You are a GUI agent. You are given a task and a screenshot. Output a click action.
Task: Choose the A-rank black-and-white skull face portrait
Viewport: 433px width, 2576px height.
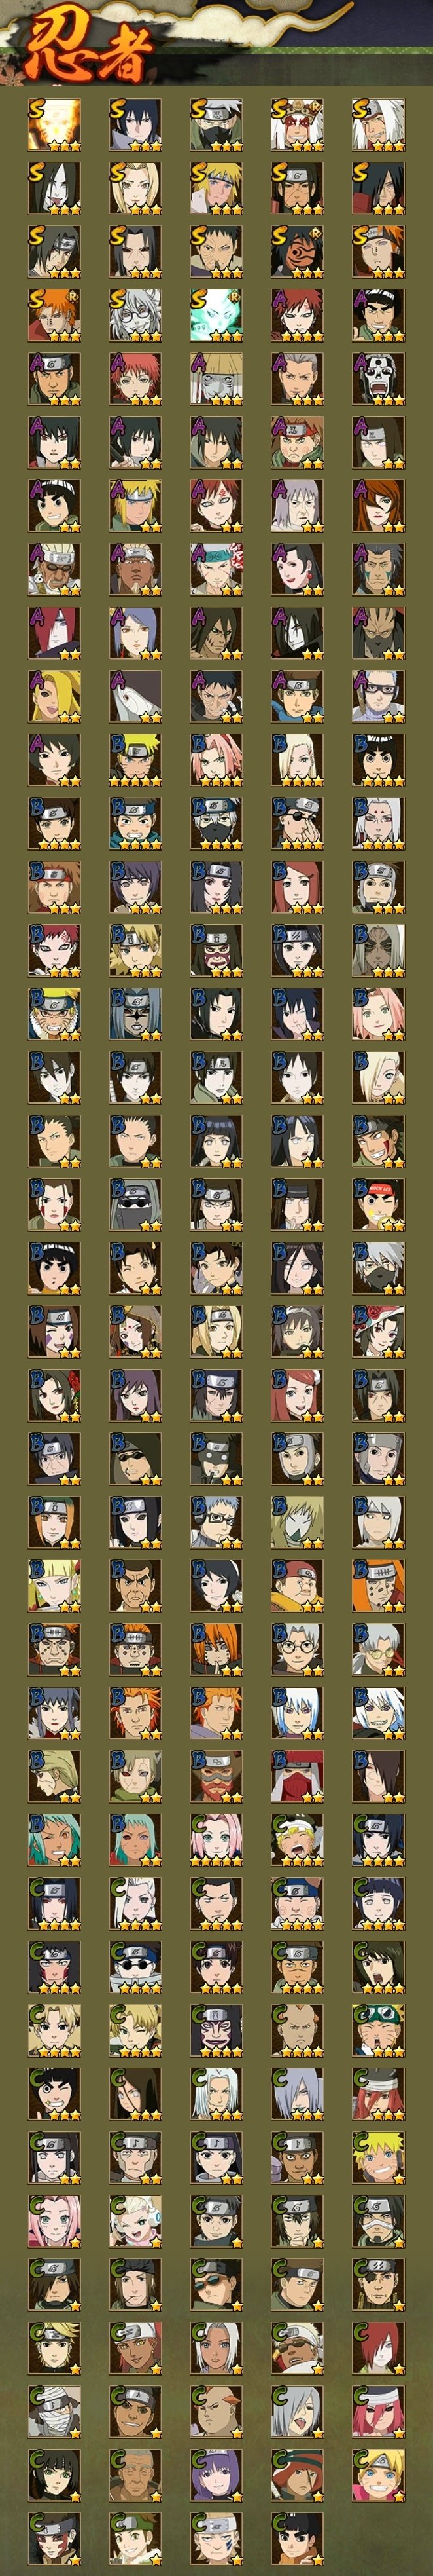click(378, 379)
